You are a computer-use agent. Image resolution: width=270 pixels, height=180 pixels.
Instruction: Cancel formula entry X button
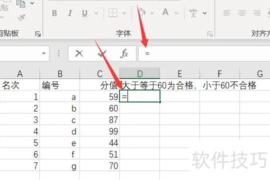pyautogui.click(x=79, y=53)
